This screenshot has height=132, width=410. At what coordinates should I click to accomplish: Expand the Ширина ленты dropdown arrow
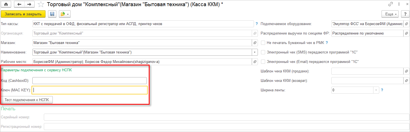point(376,90)
